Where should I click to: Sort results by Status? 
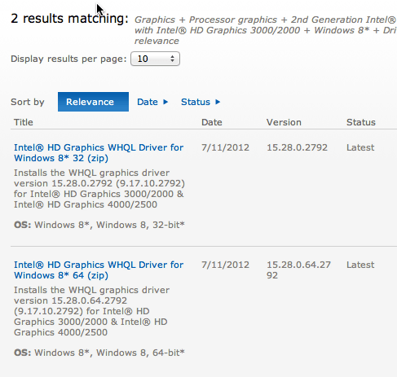point(196,102)
